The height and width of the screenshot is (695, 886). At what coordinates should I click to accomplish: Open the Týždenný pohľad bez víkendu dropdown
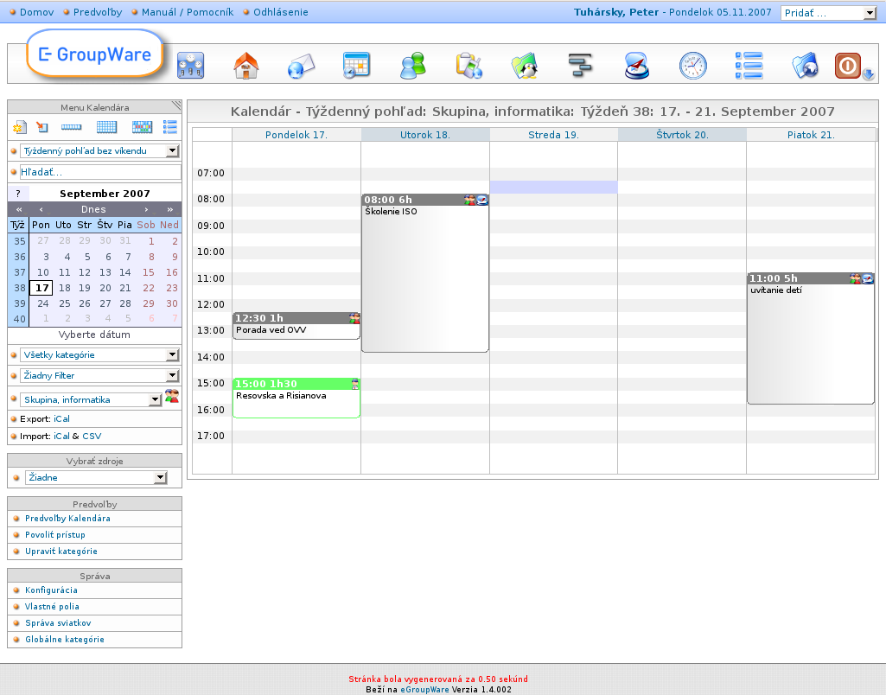pos(100,151)
